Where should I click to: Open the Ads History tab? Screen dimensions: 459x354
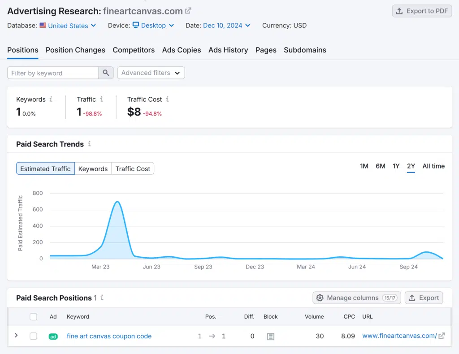click(x=228, y=50)
